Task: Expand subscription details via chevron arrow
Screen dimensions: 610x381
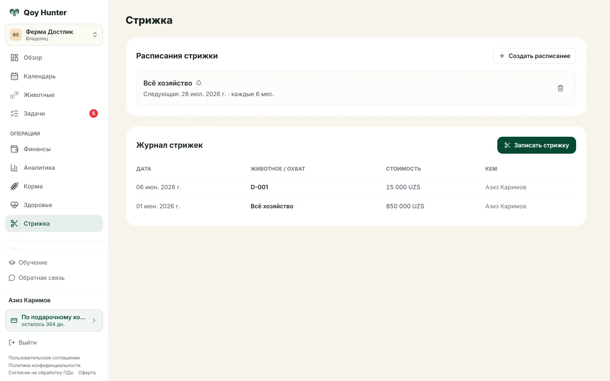Action: tap(94, 320)
